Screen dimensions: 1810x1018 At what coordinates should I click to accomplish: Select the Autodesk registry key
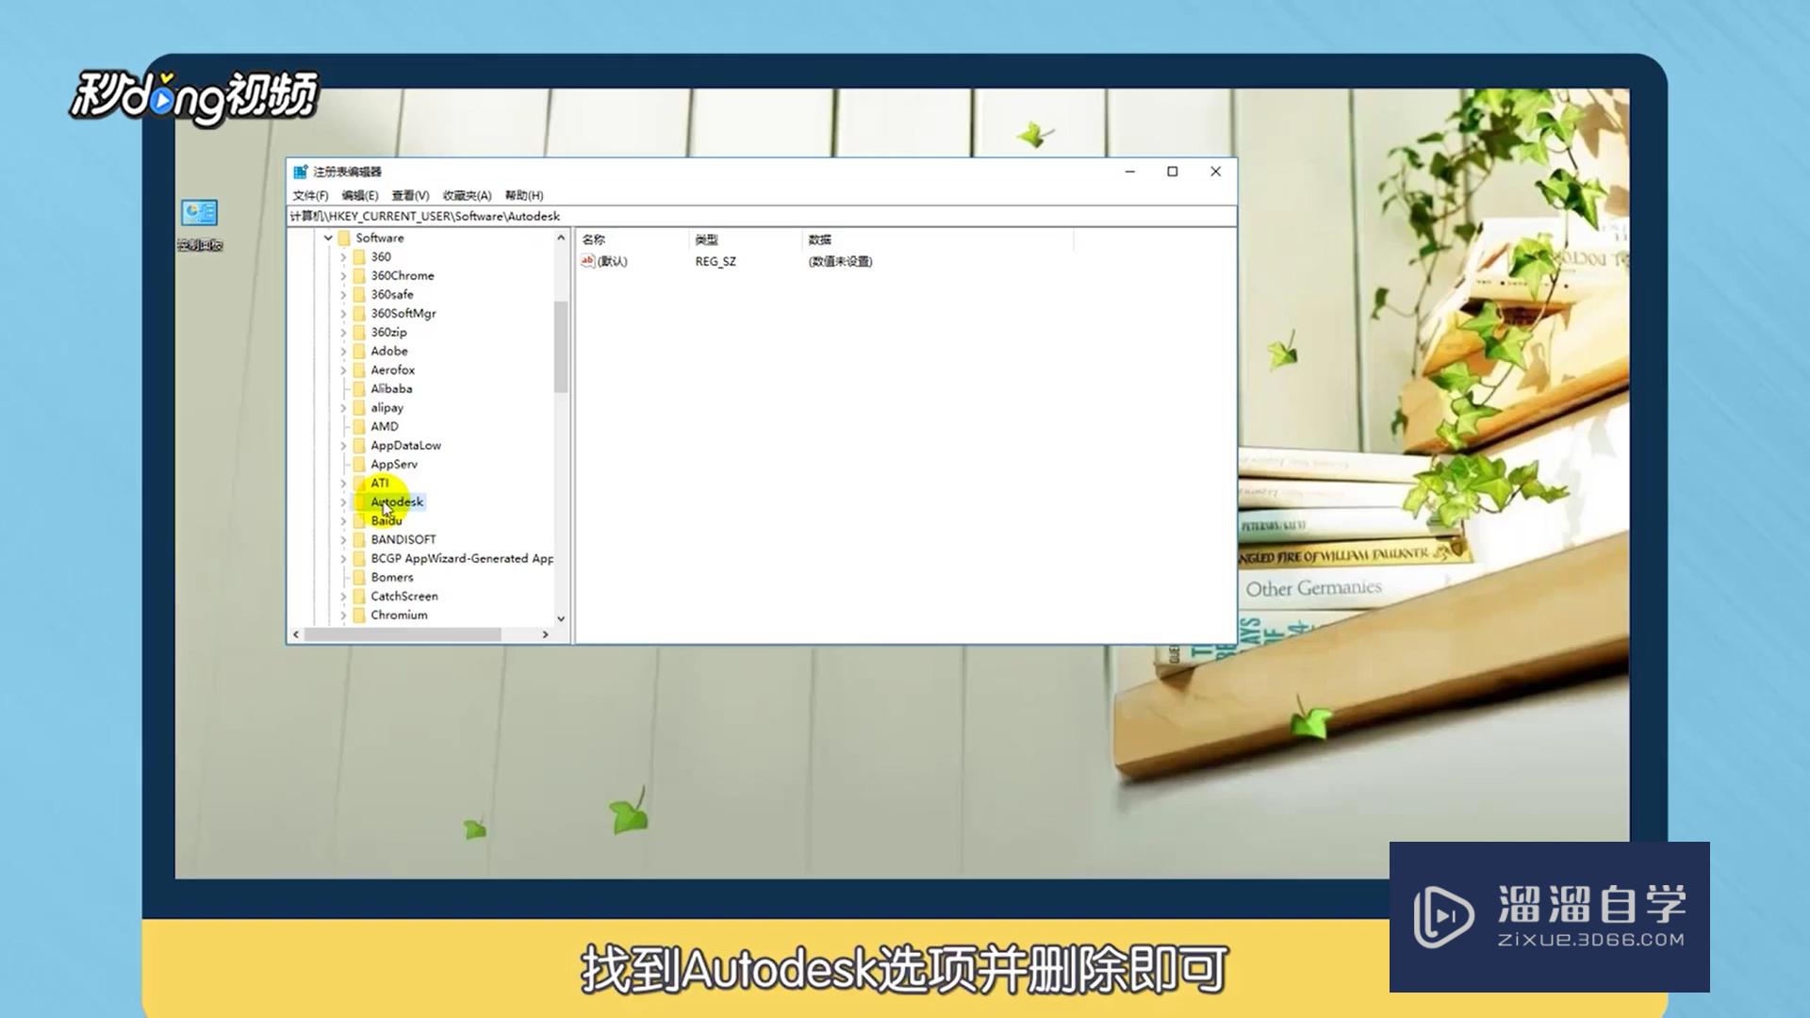click(x=397, y=501)
